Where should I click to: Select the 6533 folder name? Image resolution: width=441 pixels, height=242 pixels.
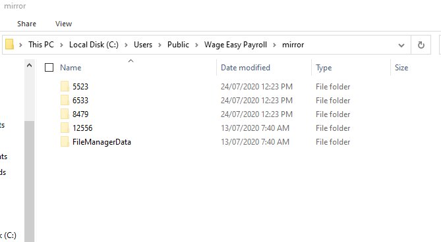coord(80,100)
